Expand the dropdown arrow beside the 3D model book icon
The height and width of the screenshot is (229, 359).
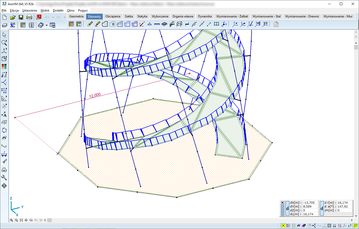pyautogui.click(x=47, y=25)
